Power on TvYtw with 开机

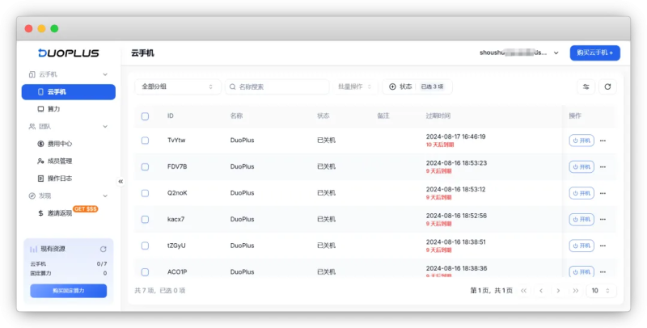tap(581, 141)
